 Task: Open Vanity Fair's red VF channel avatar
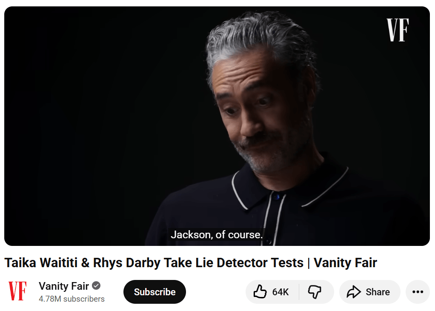click(17, 291)
